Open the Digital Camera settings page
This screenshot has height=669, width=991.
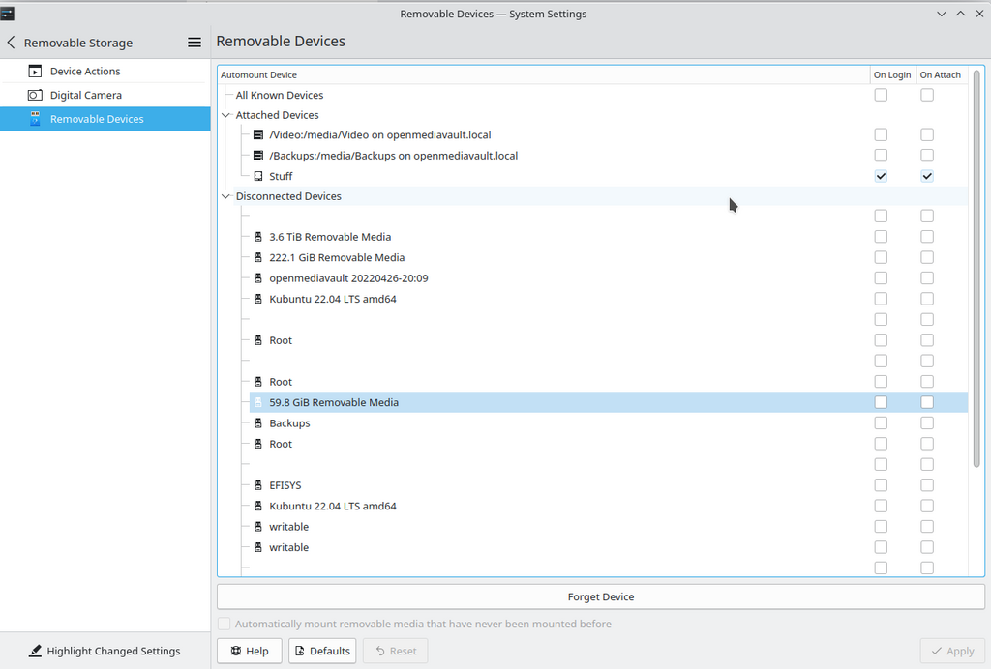[x=85, y=95]
